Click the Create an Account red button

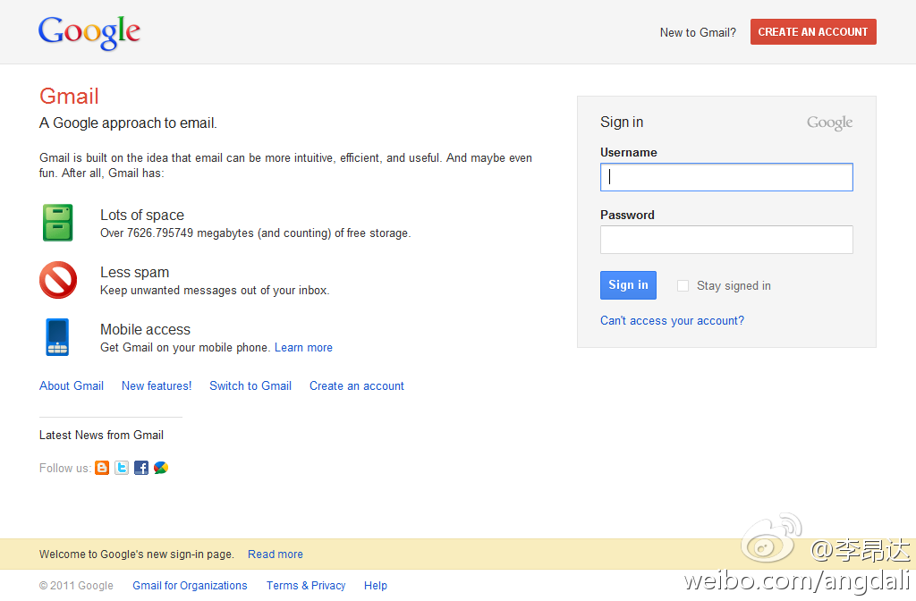click(813, 32)
